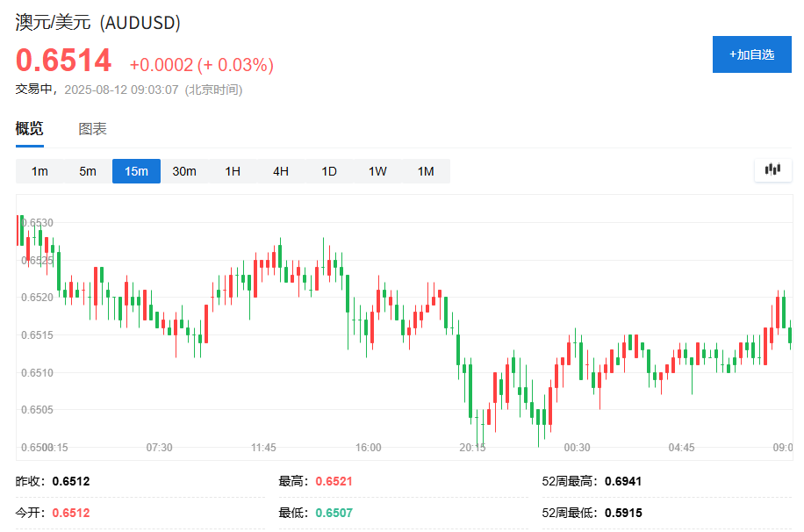Open the candlestick chart type icon
The height and width of the screenshot is (532, 804).
(x=772, y=170)
